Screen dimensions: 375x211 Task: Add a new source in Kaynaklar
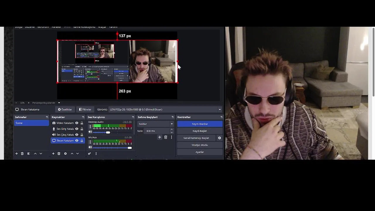click(53, 154)
